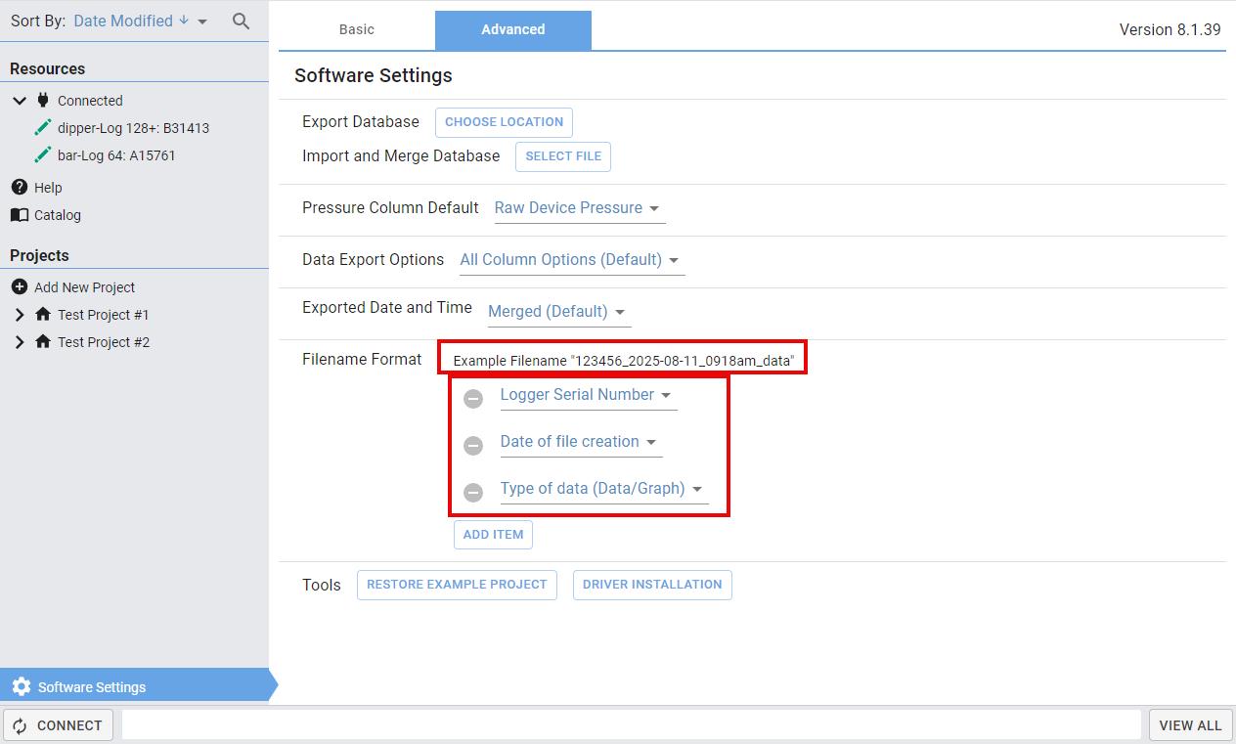Select the dipper-Log 128+ B31413 device
This screenshot has width=1236, height=744.
tap(133, 128)
